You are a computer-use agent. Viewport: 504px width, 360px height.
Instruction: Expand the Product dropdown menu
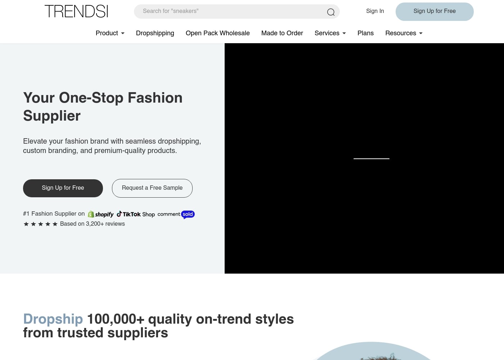[110, 33]
